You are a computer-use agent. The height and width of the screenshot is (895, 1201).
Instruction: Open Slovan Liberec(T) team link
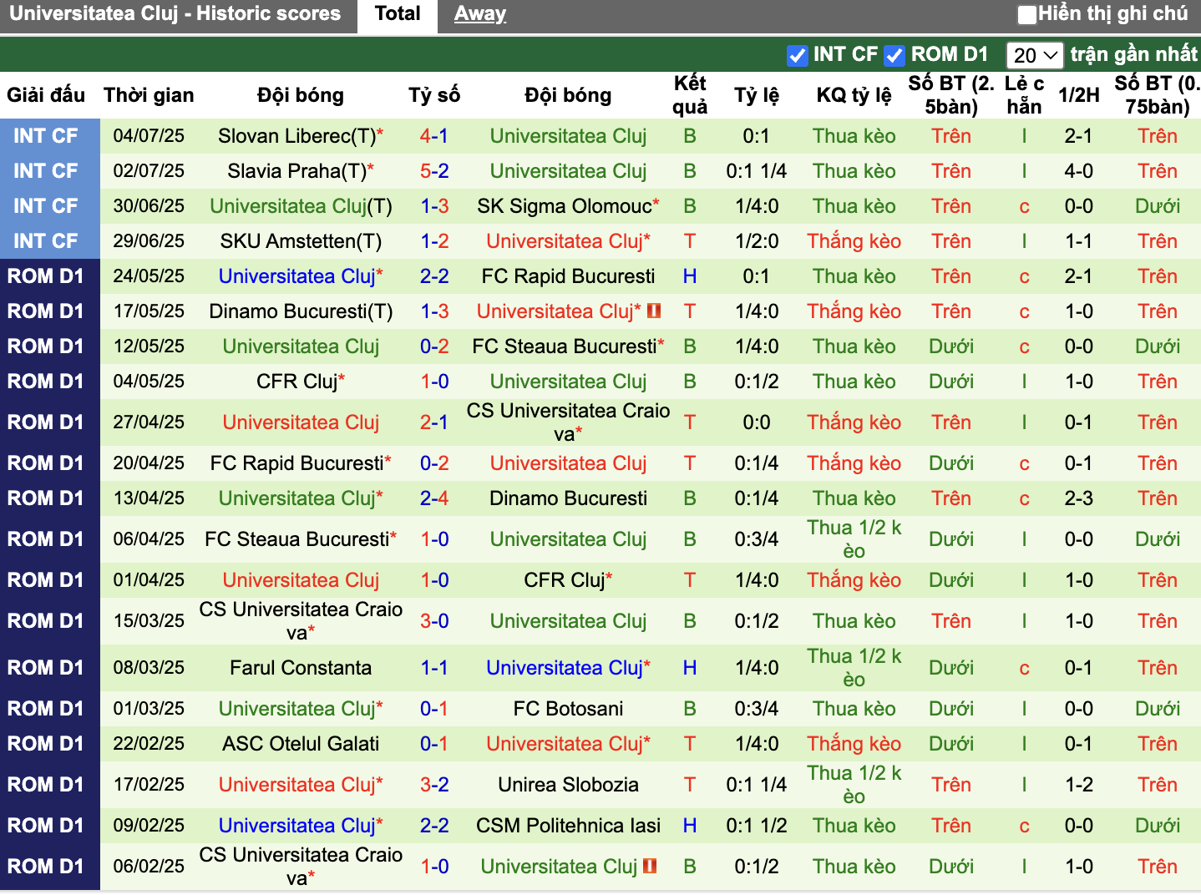[x=296, y=136]
